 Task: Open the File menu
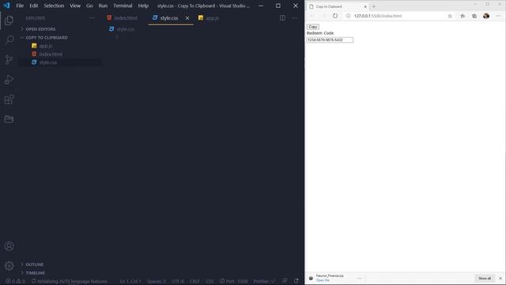point(20,6)
